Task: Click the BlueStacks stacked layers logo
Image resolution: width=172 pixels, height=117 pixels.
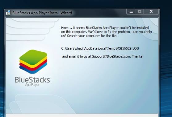Action: pos(33,62)
